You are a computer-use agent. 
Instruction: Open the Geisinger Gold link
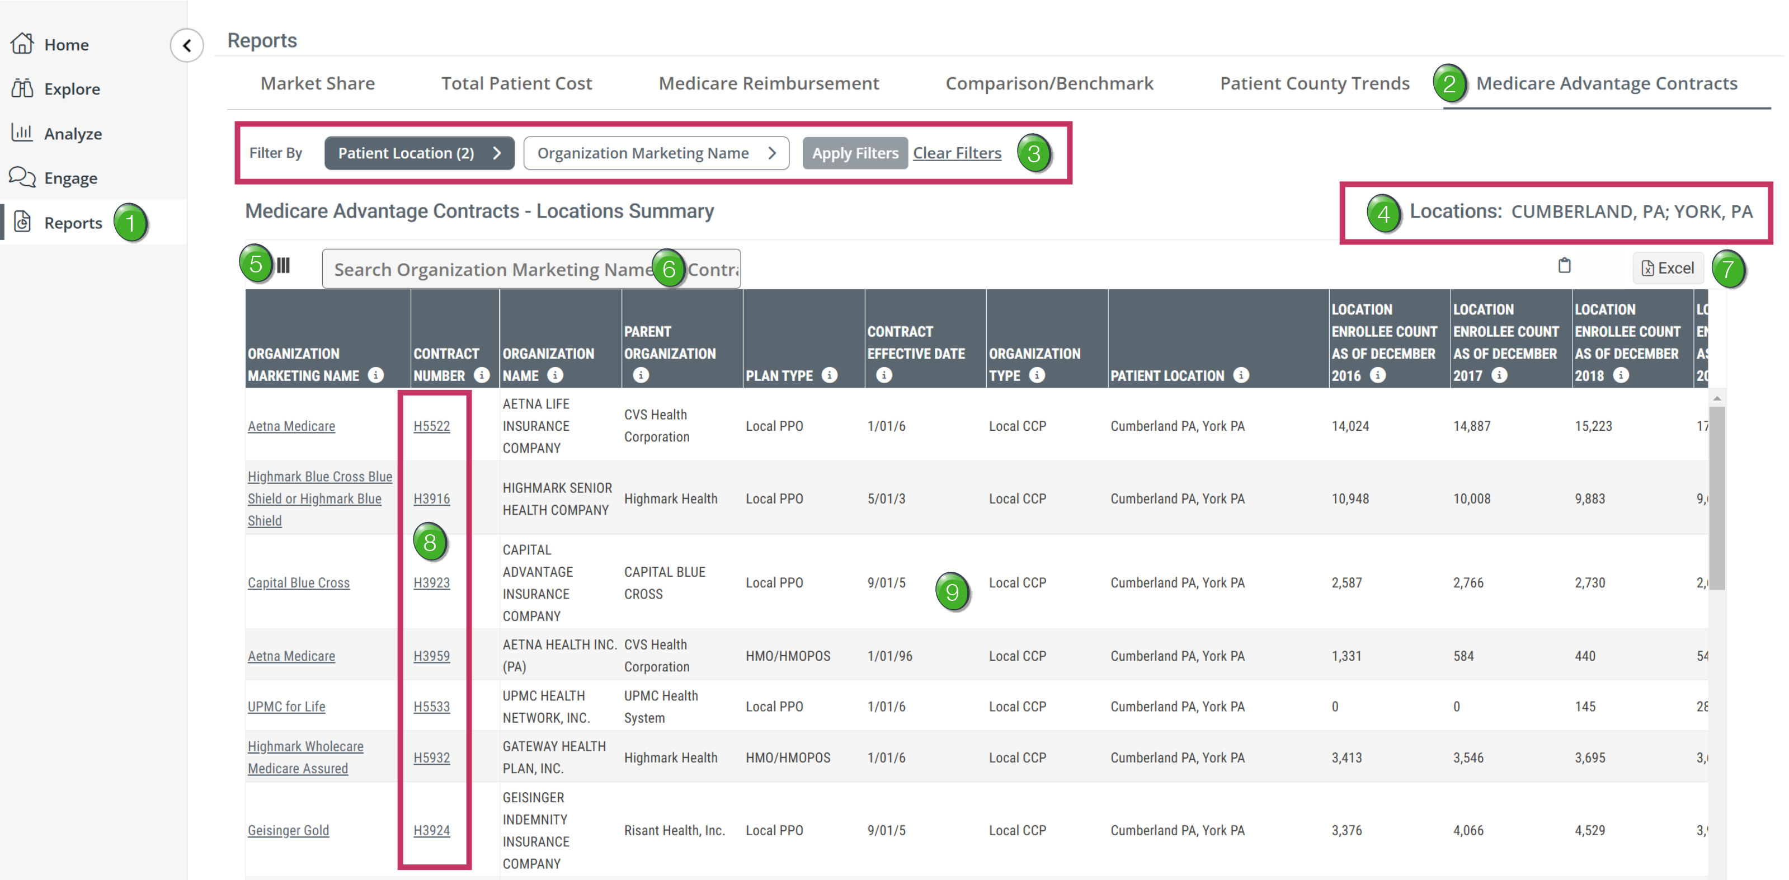(288, 830)
